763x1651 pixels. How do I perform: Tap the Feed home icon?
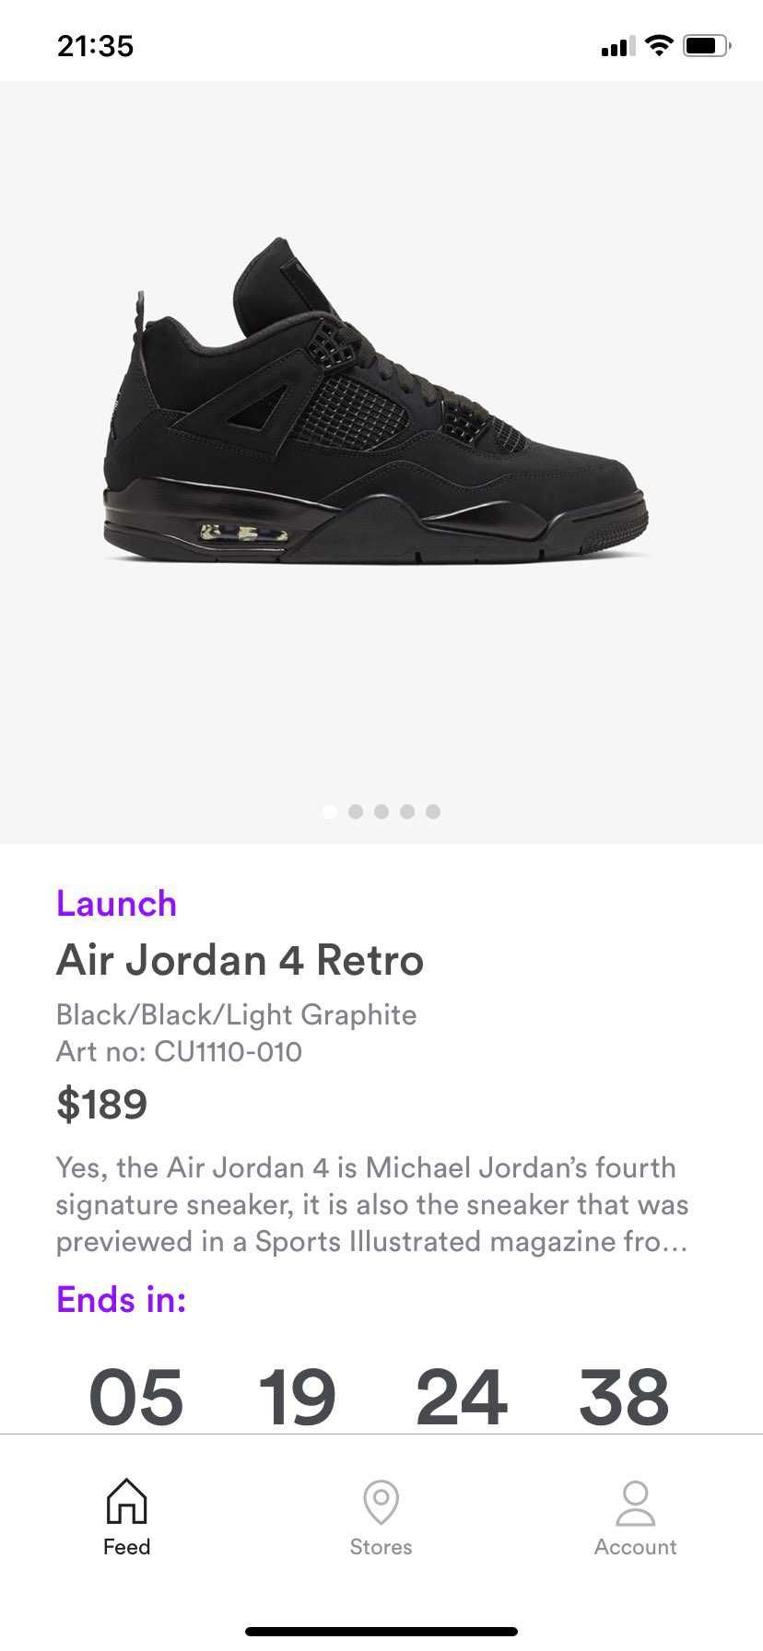click(x=126, y=1501)
